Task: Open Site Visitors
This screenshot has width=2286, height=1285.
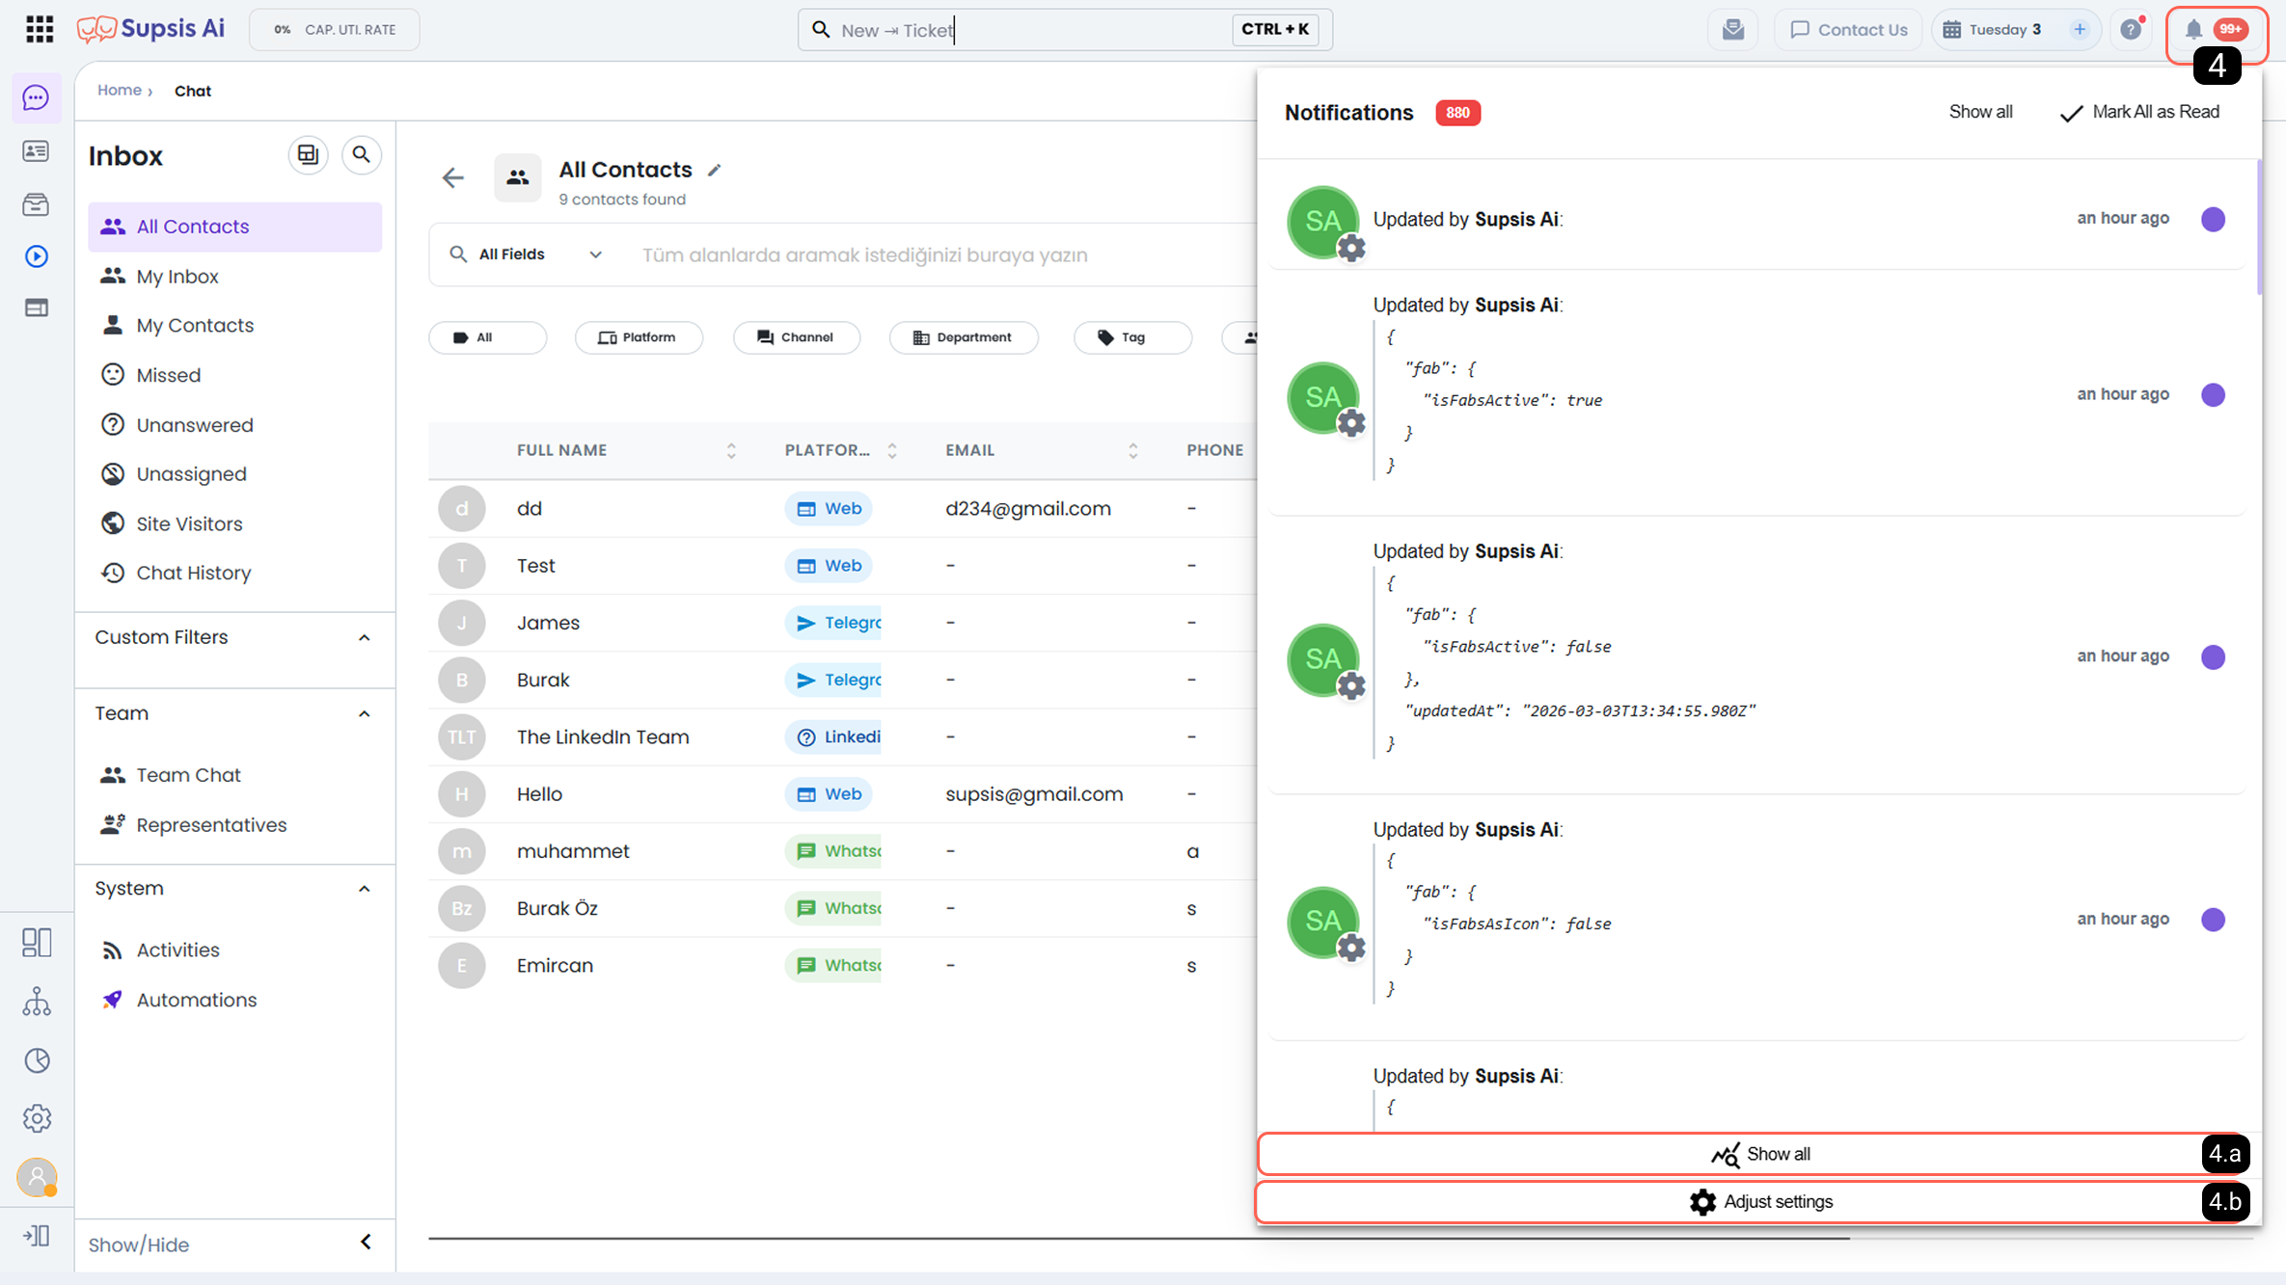Action: click(x=234, y=523)
